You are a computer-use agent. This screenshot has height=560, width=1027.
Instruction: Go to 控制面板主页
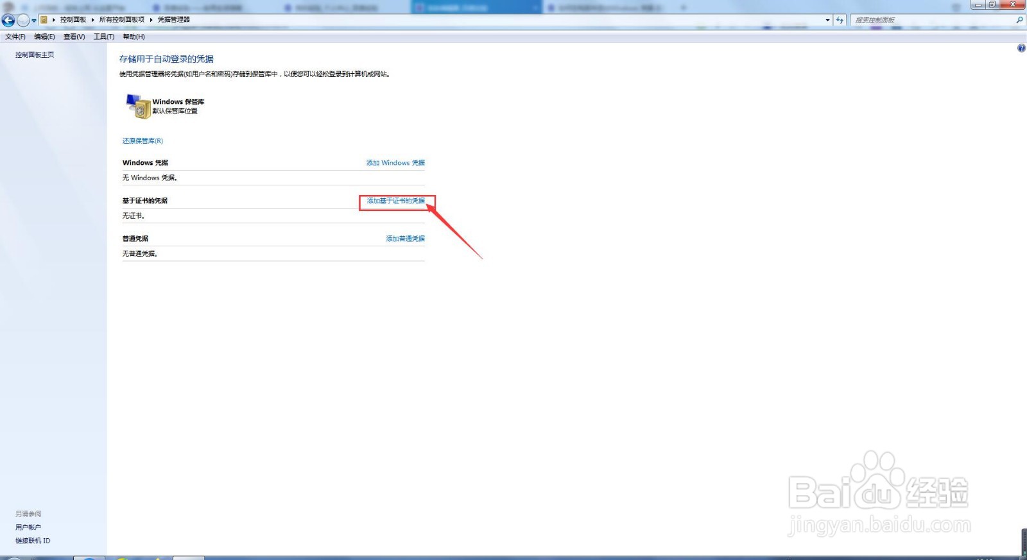pos(35,55)
